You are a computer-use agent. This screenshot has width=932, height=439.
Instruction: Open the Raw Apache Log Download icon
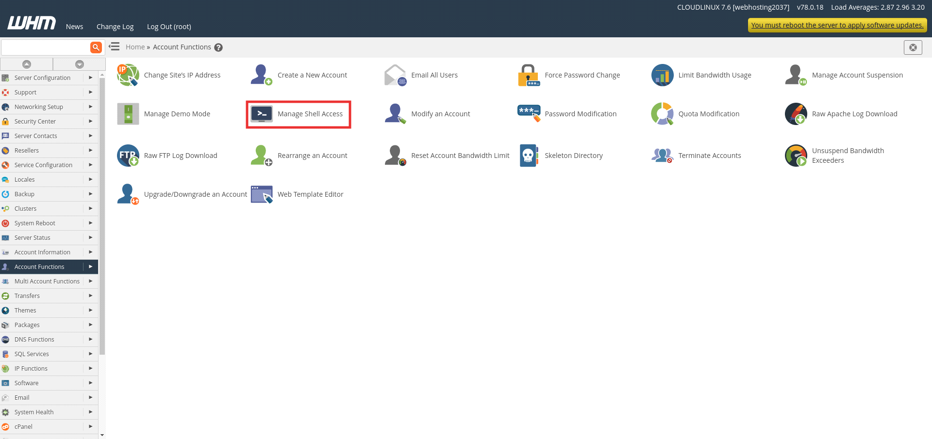(796, 114)
